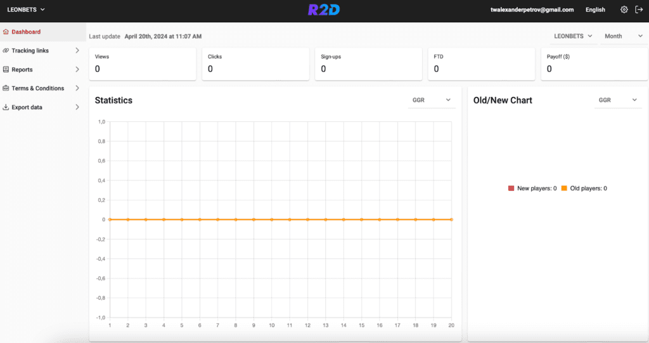Click the English language selector
Viewport: 649px width, 343px height.
pos(595,10)
